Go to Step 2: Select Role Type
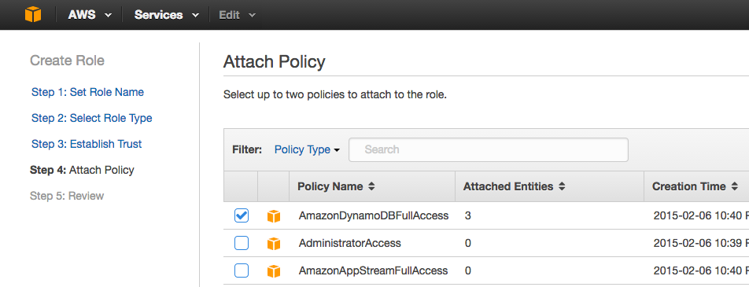Viewport: 749px width, 287px height. click(92, 118)
